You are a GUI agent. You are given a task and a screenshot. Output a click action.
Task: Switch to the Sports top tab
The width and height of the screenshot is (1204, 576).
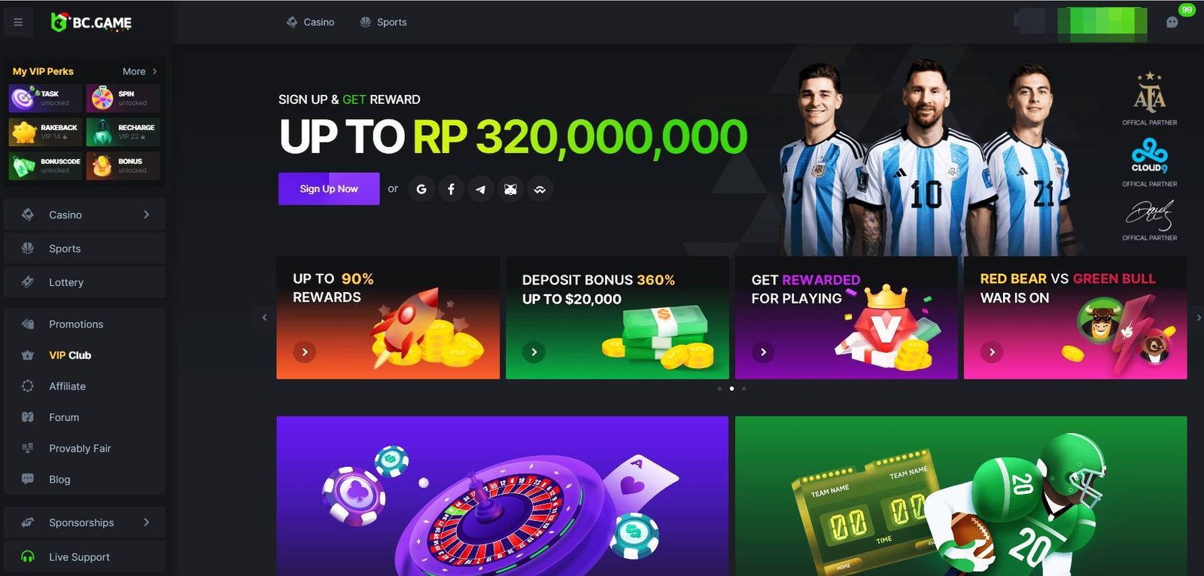tap(383, 22)
